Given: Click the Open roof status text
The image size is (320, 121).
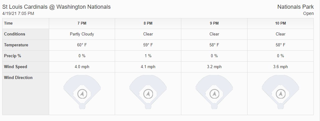Looking at the screenshot, I should [x=308, y=13].
